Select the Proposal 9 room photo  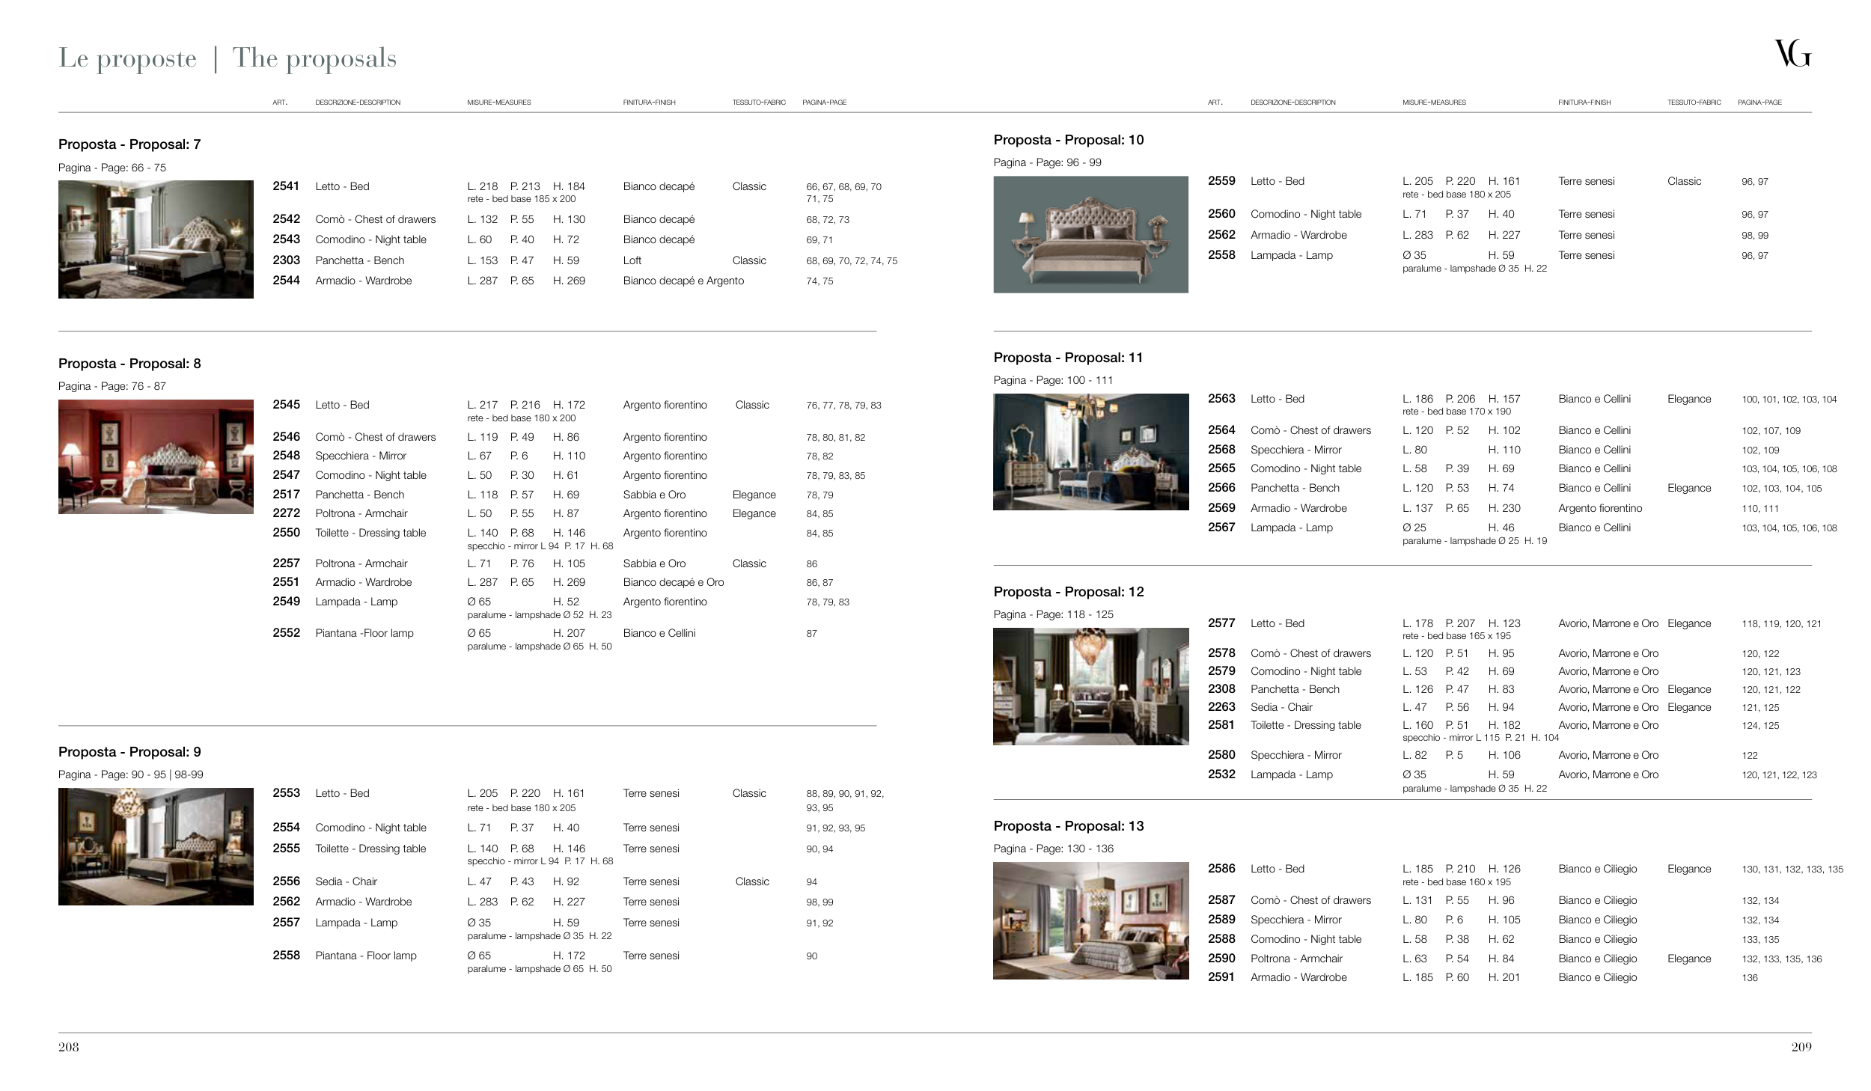156,846
